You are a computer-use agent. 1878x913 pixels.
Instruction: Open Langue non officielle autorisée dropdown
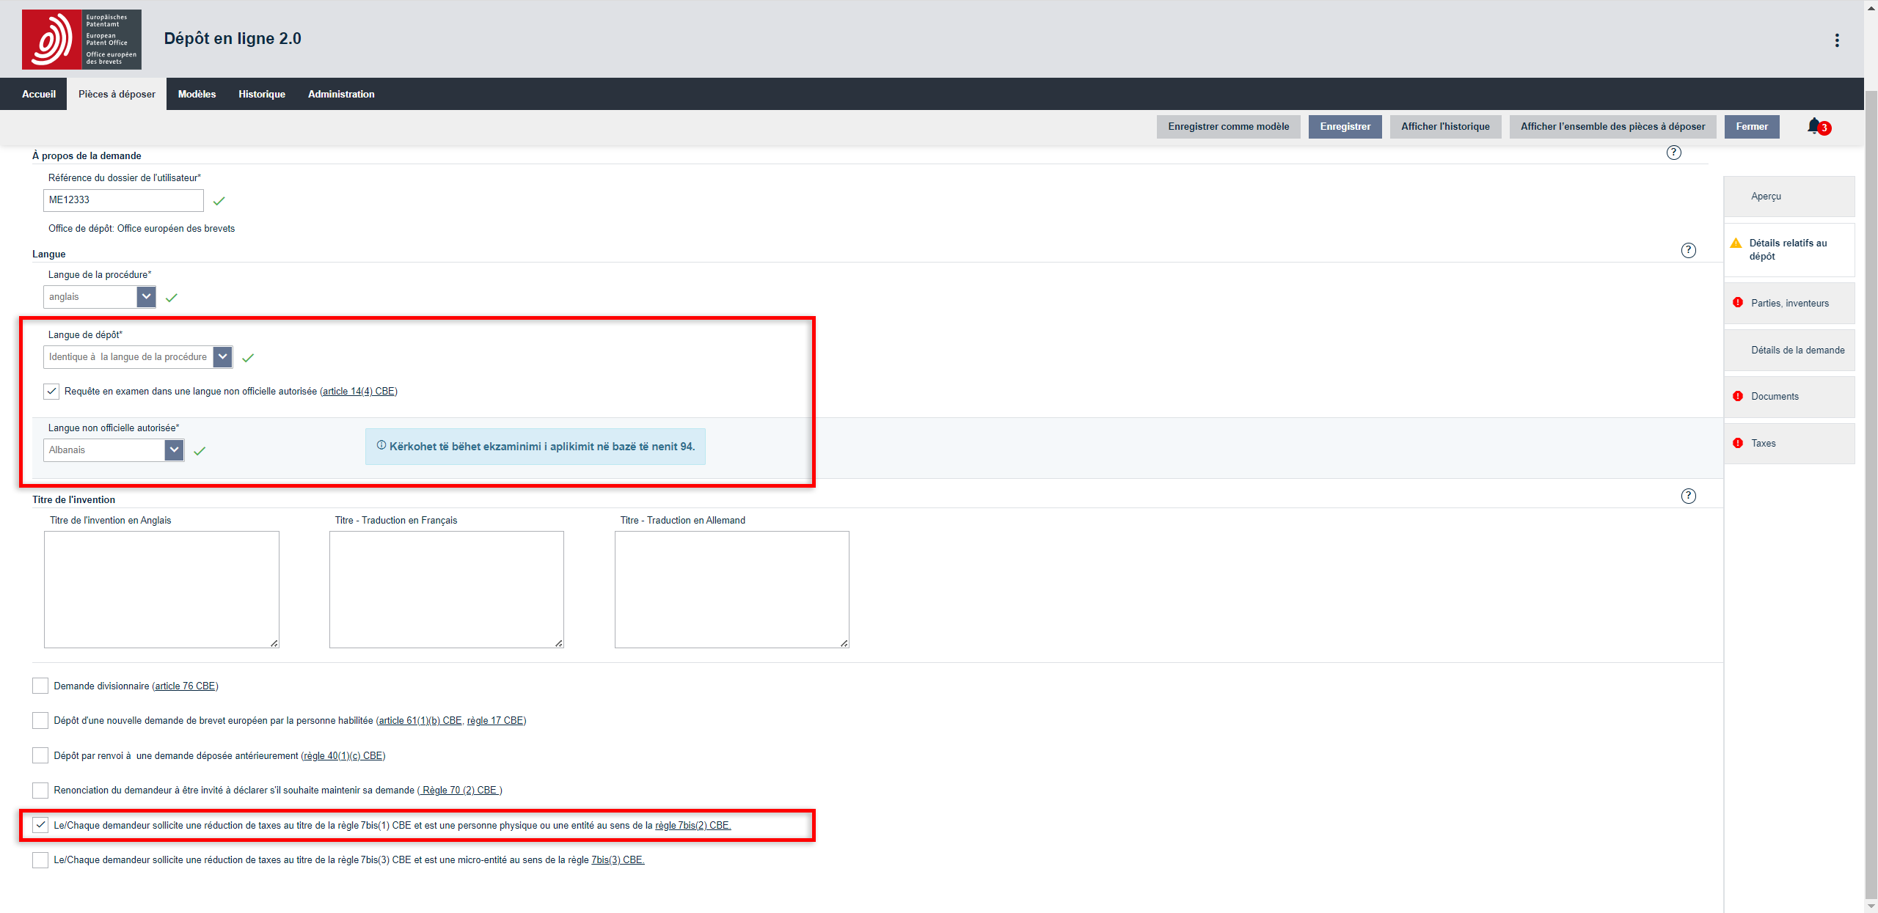tap(174, 450)
